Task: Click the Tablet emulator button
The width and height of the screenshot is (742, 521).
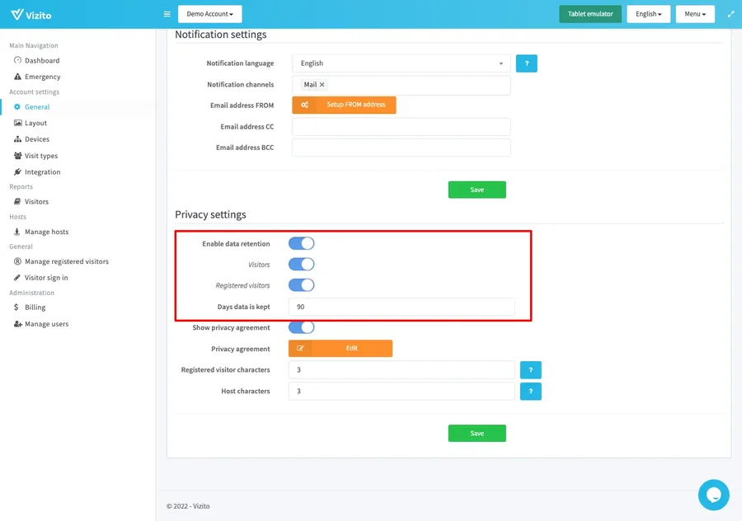Action: coord(589,14)
